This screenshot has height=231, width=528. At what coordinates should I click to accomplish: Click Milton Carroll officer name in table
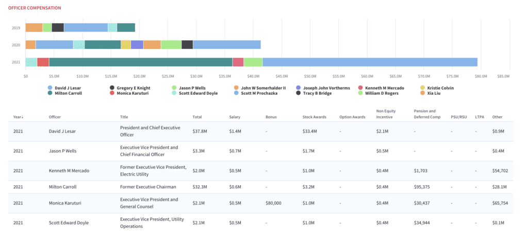tap(63, 187)
